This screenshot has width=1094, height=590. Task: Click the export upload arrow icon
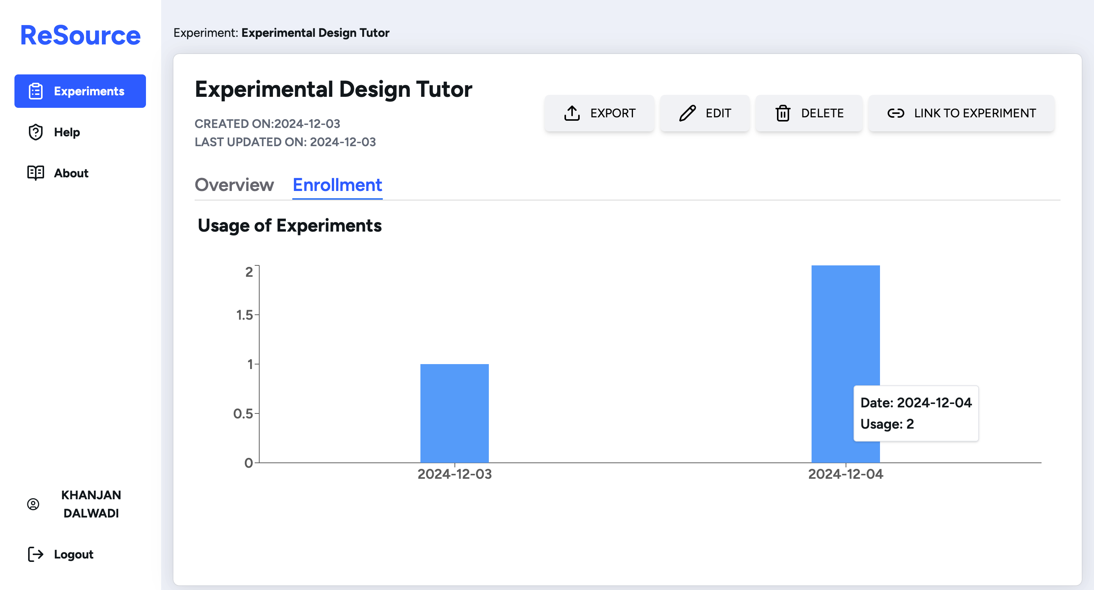point(572,113)
